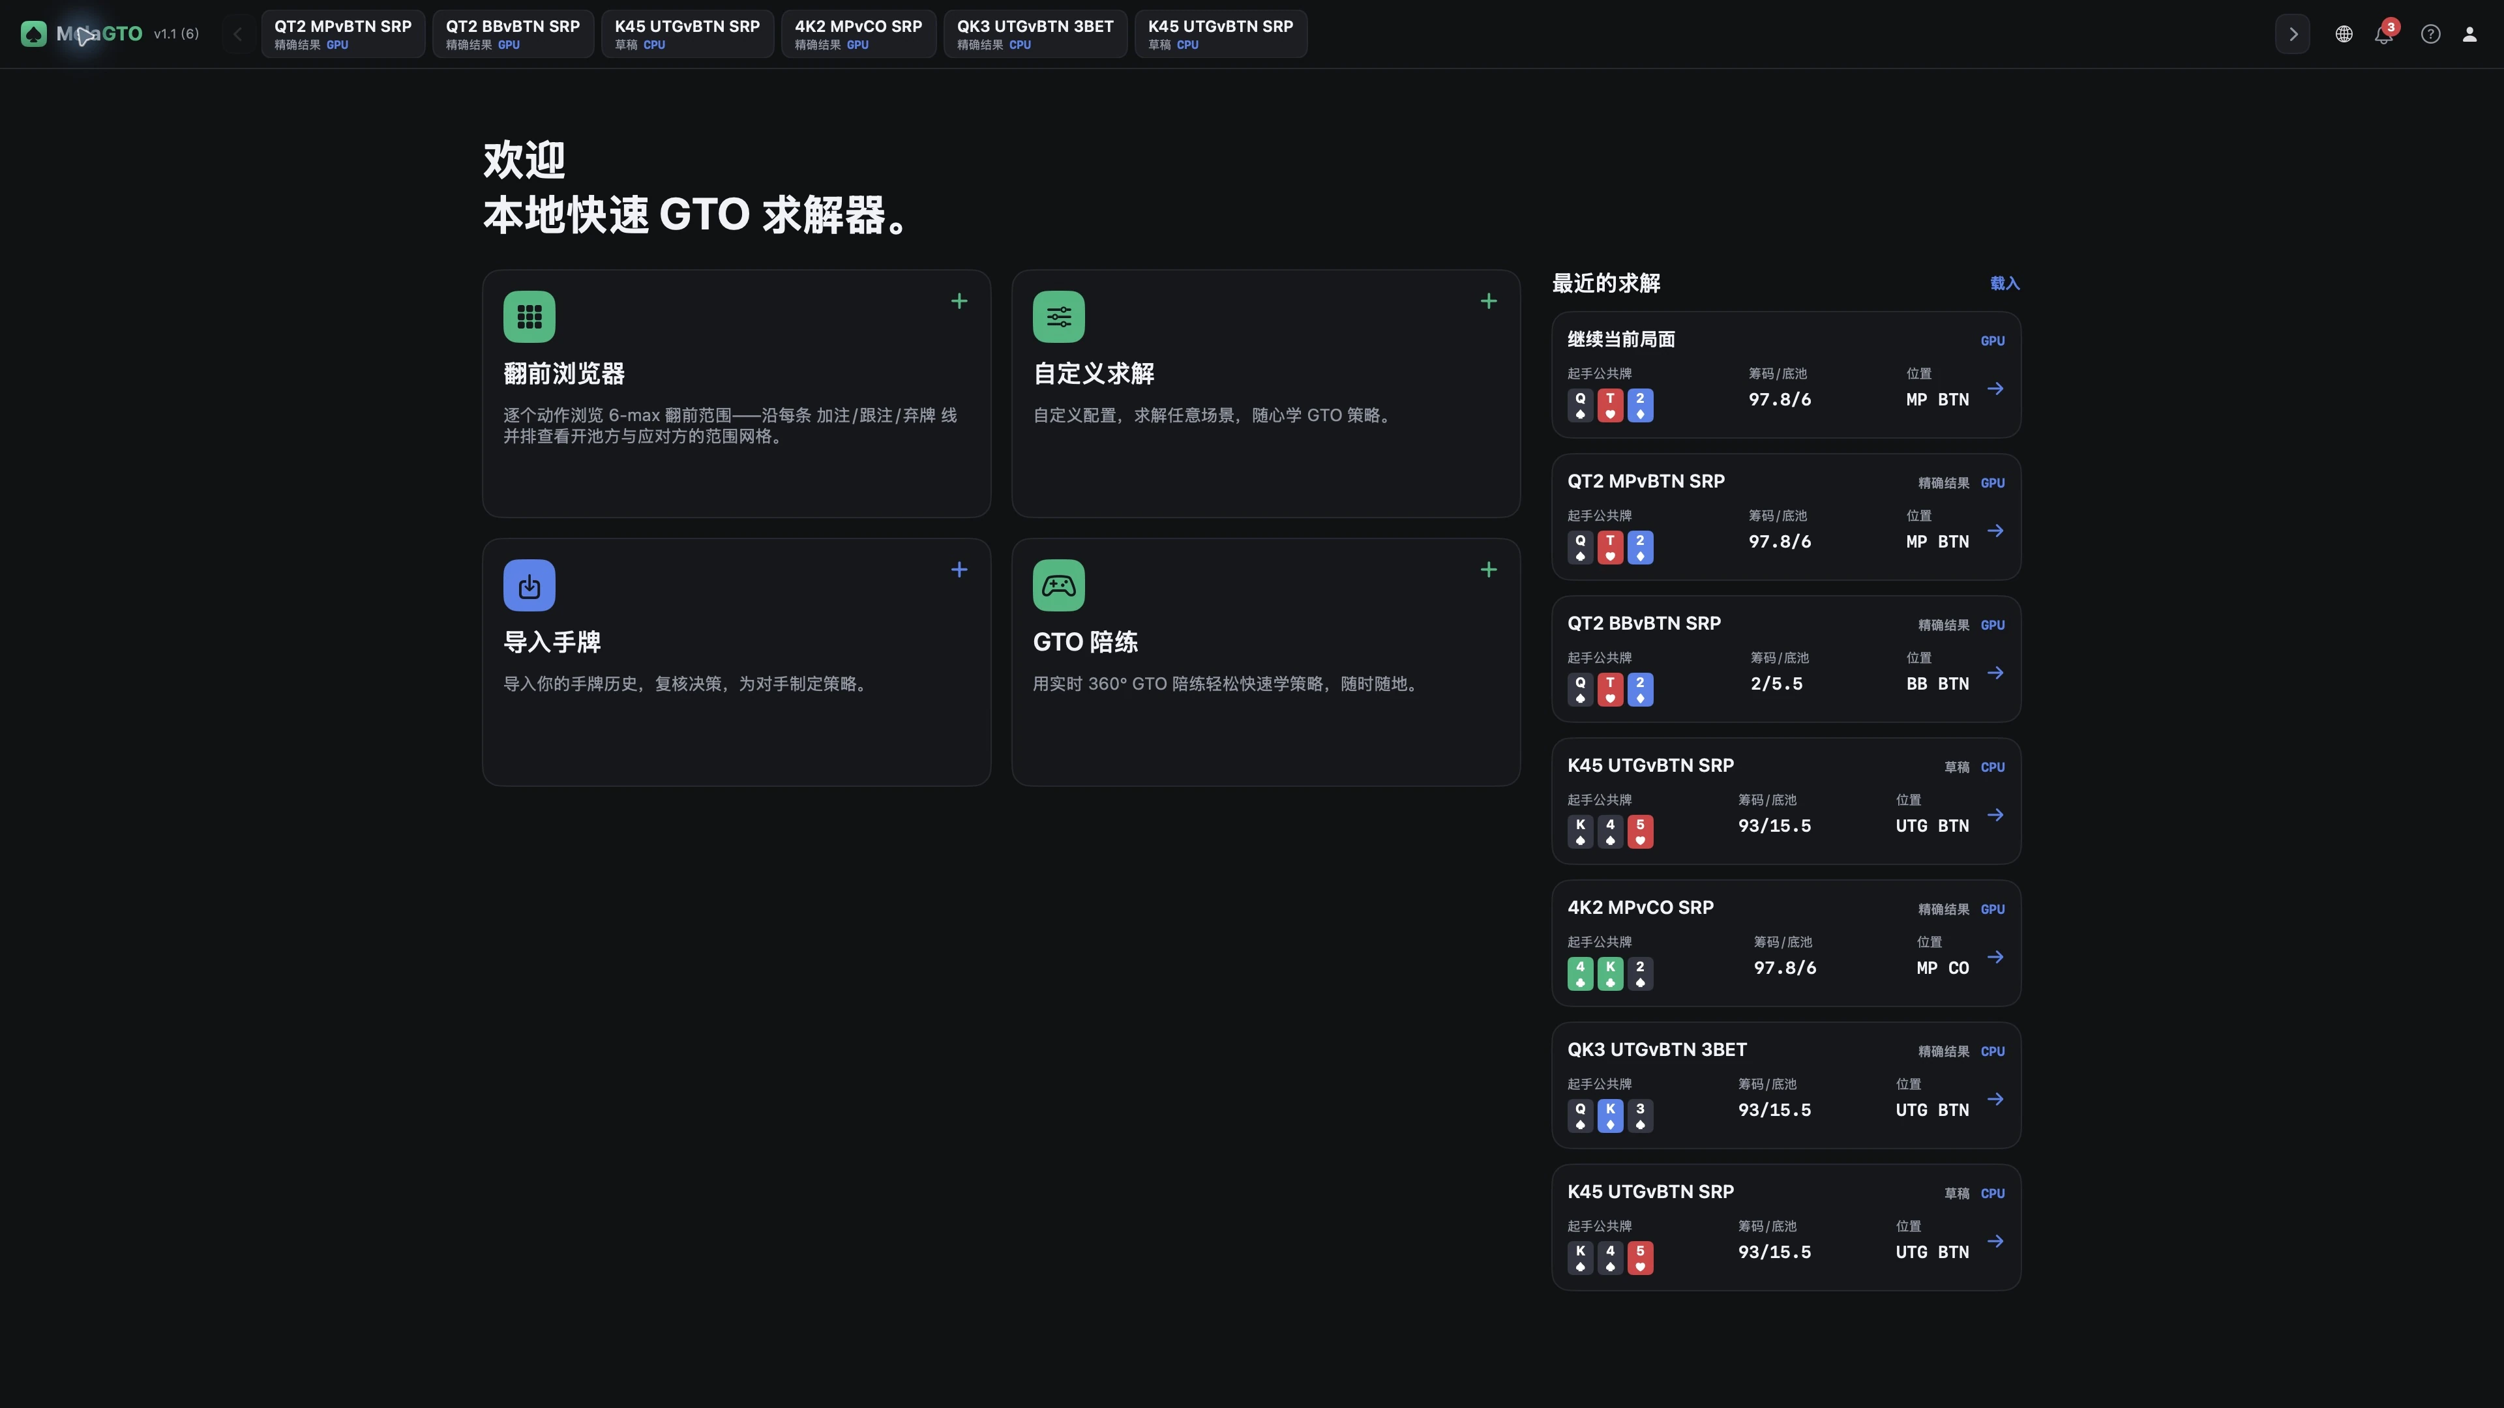Switch to QT2 MPvBTN SRP tab
The image size is (2504, 1408).
pos(342,34)
